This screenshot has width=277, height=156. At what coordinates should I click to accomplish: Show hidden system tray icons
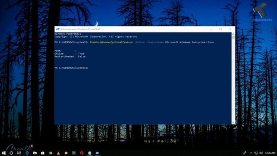[x=251, y=153]
